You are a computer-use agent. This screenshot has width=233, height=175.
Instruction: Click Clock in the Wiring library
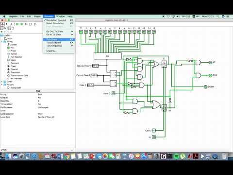(x=13, y=60)
